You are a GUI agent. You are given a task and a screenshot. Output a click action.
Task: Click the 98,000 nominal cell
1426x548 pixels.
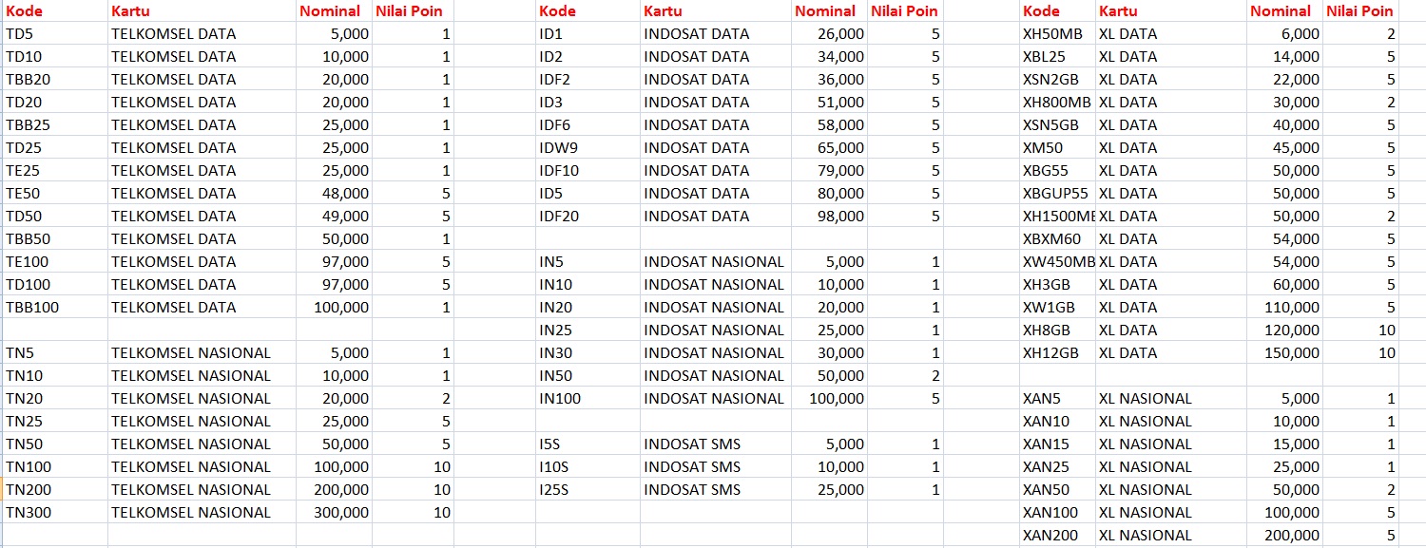[829, 216]
